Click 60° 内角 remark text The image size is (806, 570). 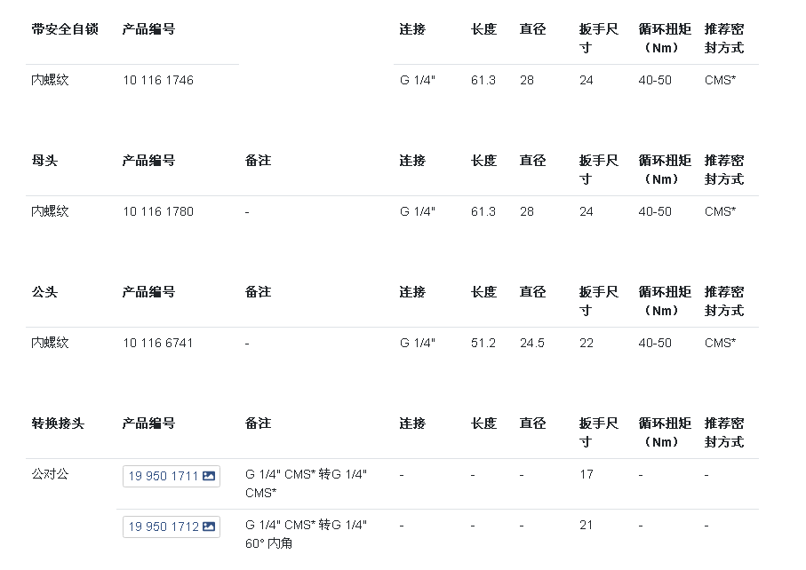pos(269,543)
